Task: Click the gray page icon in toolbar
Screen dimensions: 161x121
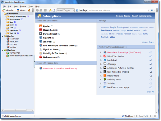Action: click(x=45, y=10)
